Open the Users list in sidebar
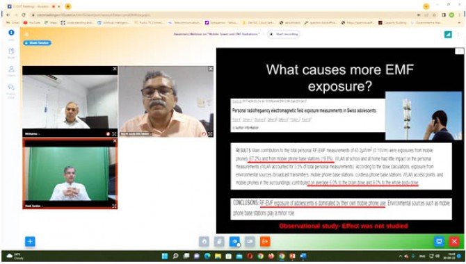 pos(11,72)
